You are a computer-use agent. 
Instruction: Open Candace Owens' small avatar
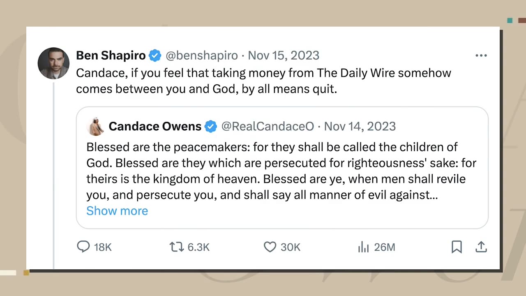click(x=95, y=126)
